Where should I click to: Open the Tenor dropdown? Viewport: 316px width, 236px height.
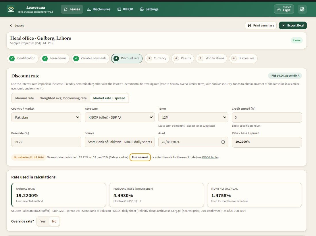(193, 117)
